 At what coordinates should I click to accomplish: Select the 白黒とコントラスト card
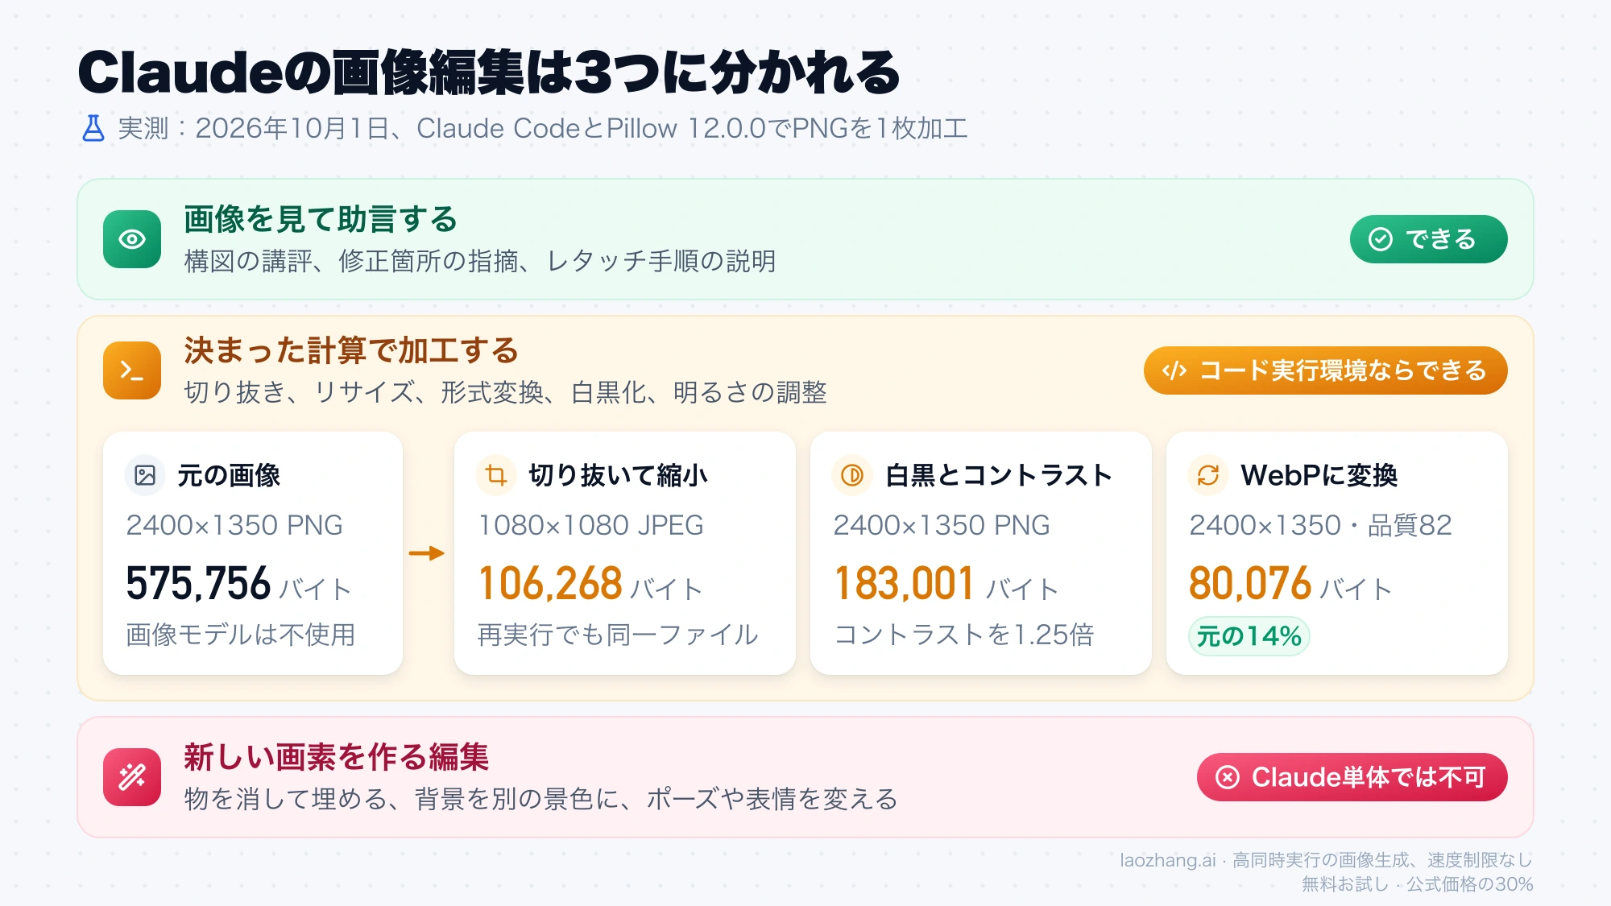[x=980, y=553]
